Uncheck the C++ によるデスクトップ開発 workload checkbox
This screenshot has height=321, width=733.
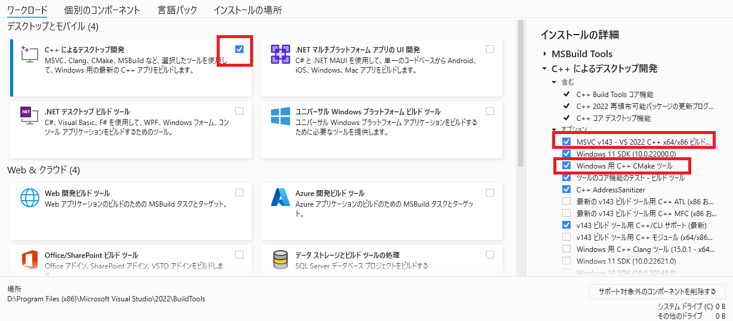tap(239, 49)
